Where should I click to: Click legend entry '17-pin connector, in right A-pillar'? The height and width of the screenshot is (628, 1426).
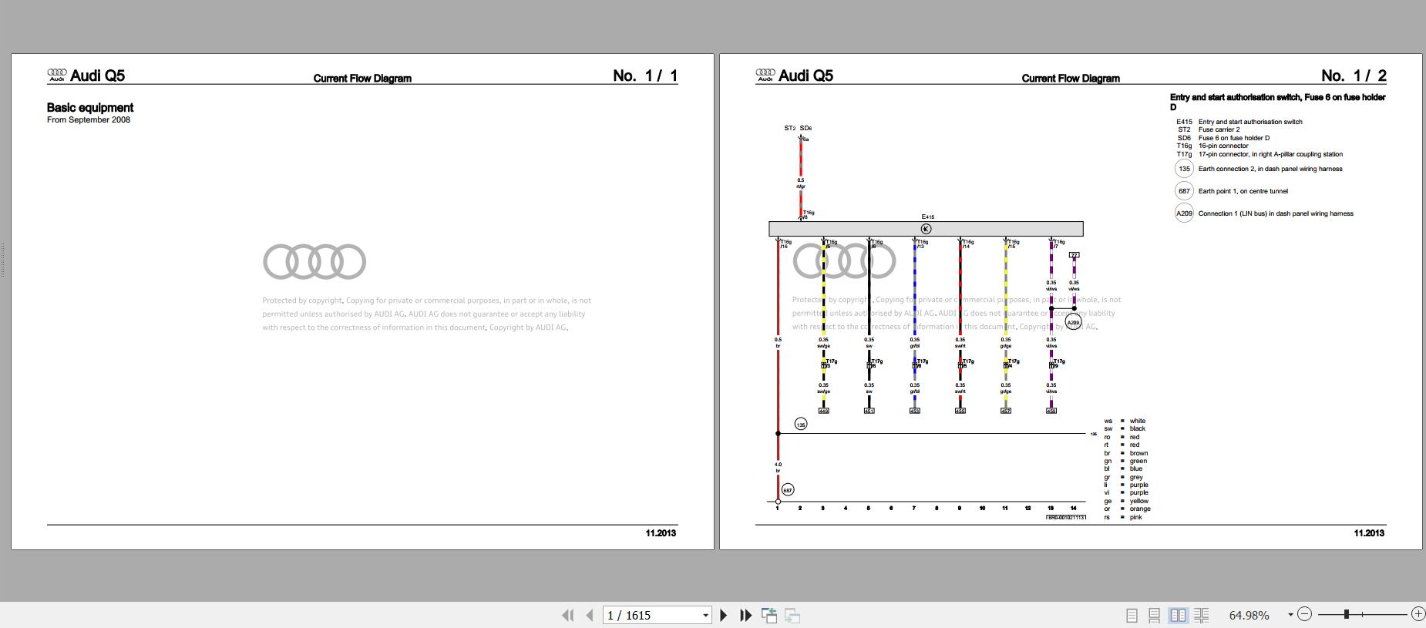point(1270,154)
